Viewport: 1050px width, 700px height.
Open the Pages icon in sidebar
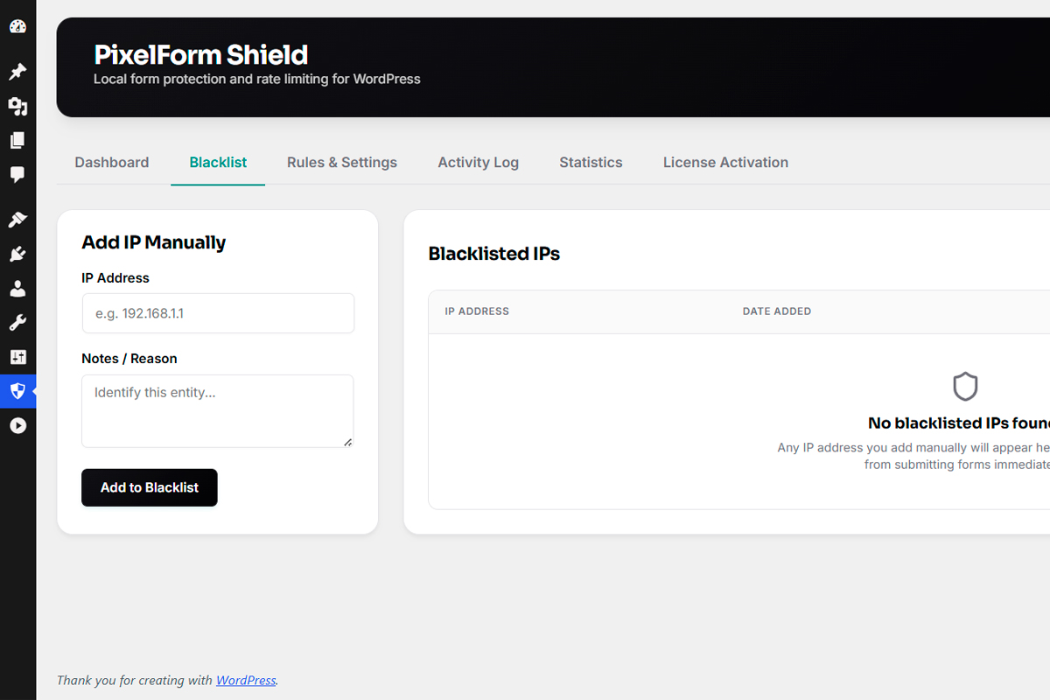(17, 141)
